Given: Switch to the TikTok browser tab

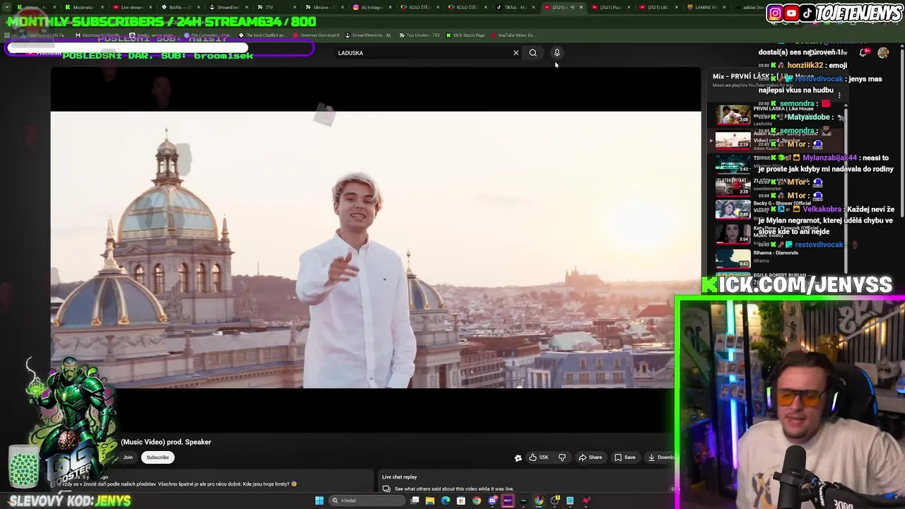Looking at the screenshot, I should 515,7.
